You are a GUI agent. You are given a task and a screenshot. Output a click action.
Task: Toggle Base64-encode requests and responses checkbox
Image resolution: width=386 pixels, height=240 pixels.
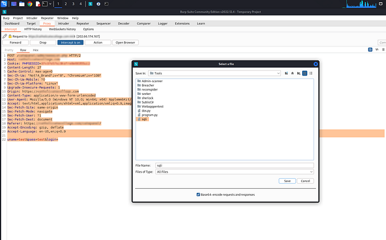point(198,195)
